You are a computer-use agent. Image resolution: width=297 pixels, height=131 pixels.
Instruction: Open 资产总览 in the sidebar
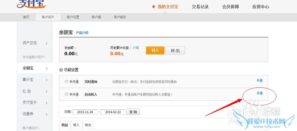pos(34,43)
